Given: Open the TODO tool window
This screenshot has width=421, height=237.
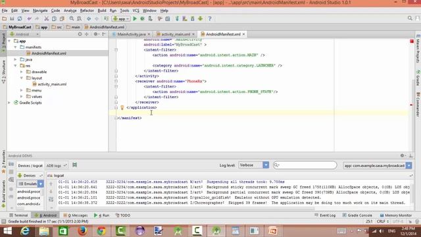Looking at the screenshot, I should (123, 215).
